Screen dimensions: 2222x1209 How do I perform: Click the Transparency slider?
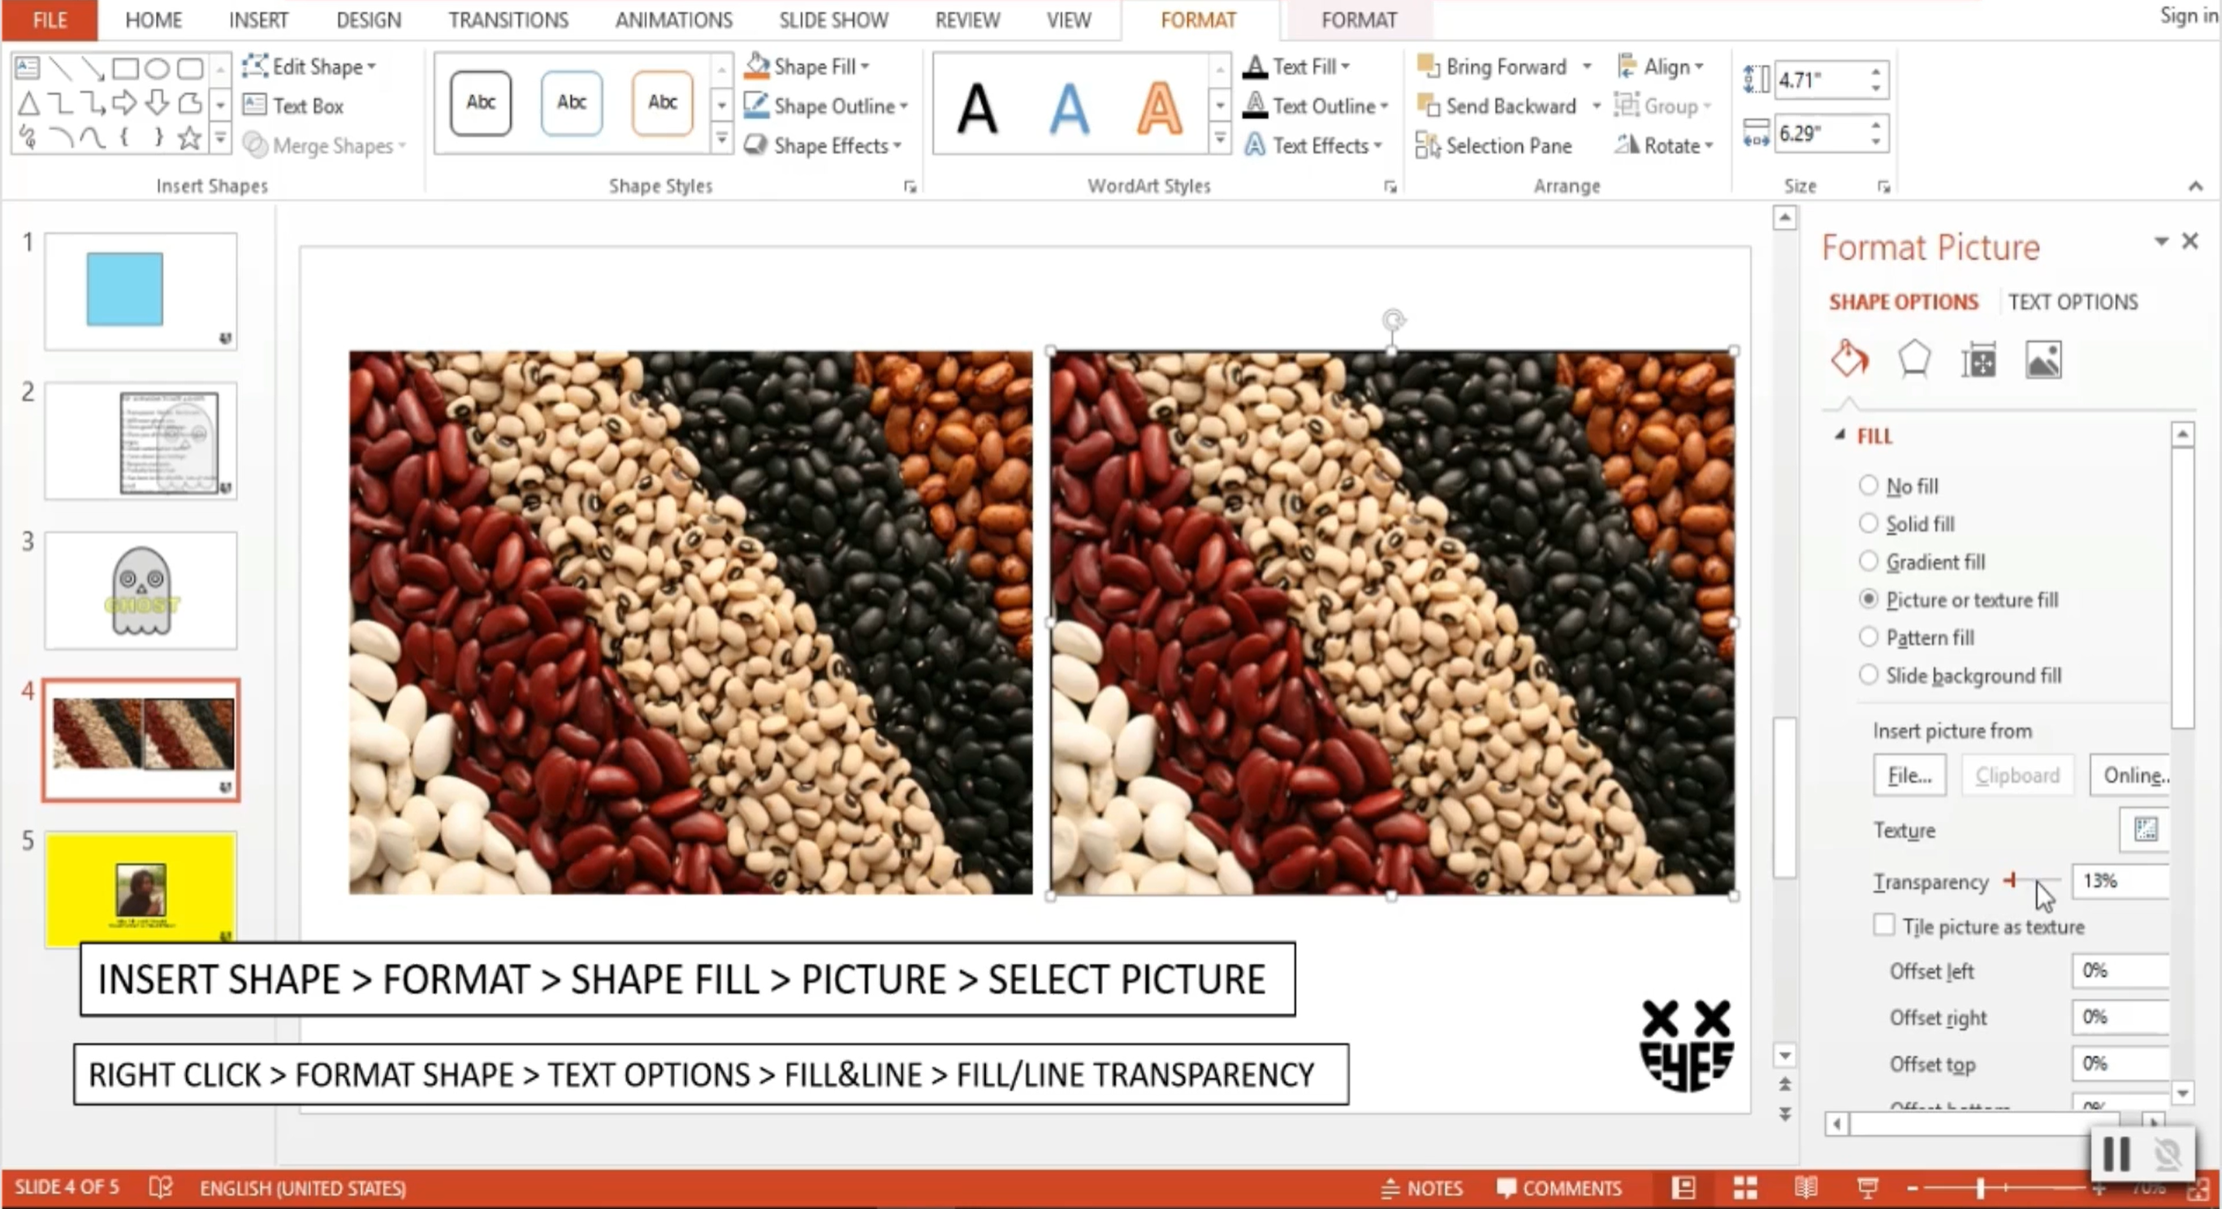pyautogui.click(x=2034, y=880)
